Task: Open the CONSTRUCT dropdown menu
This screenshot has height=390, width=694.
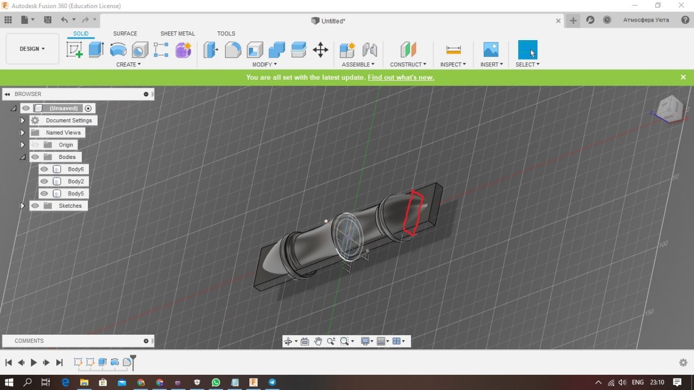Action: 408,65
